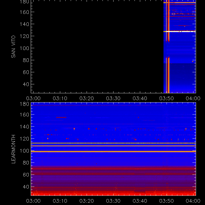205x205 pixels.
Task: Pick 160 on the Learmonth frequency axis
Action: point(24,115)
